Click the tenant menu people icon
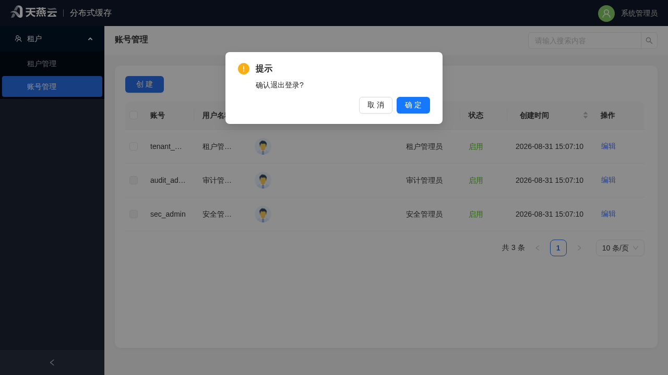668x375 pixels. [x=18, y=39]
